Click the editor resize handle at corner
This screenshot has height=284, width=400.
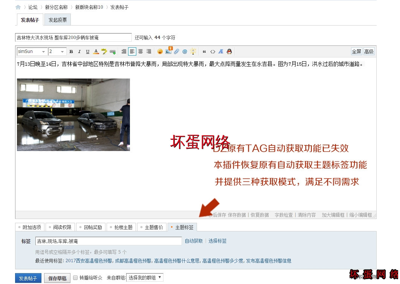374,216
